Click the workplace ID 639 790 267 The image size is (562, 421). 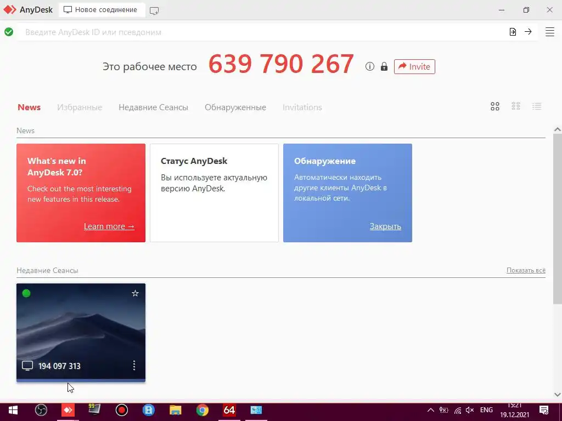click(x=282, y=65)
